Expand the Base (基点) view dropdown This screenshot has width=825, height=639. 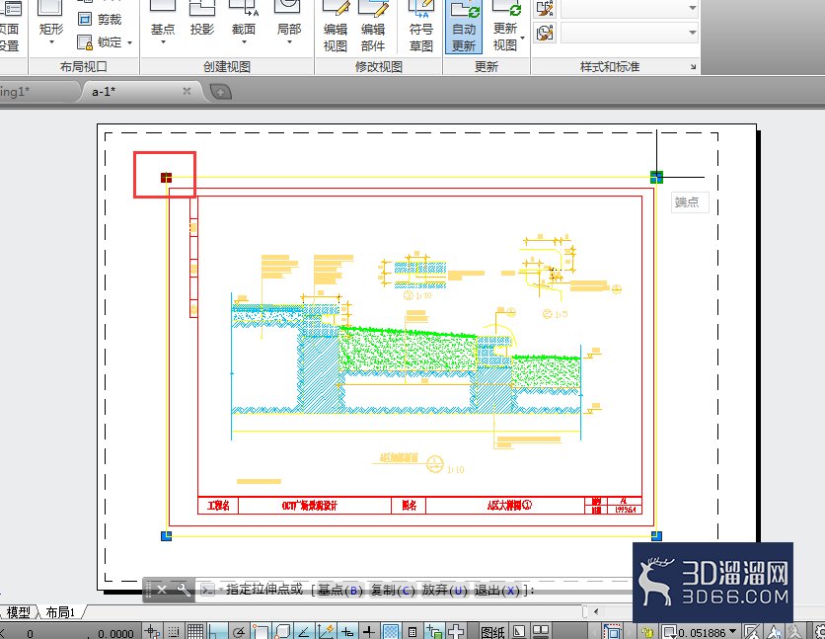click(x=163, y=42)
